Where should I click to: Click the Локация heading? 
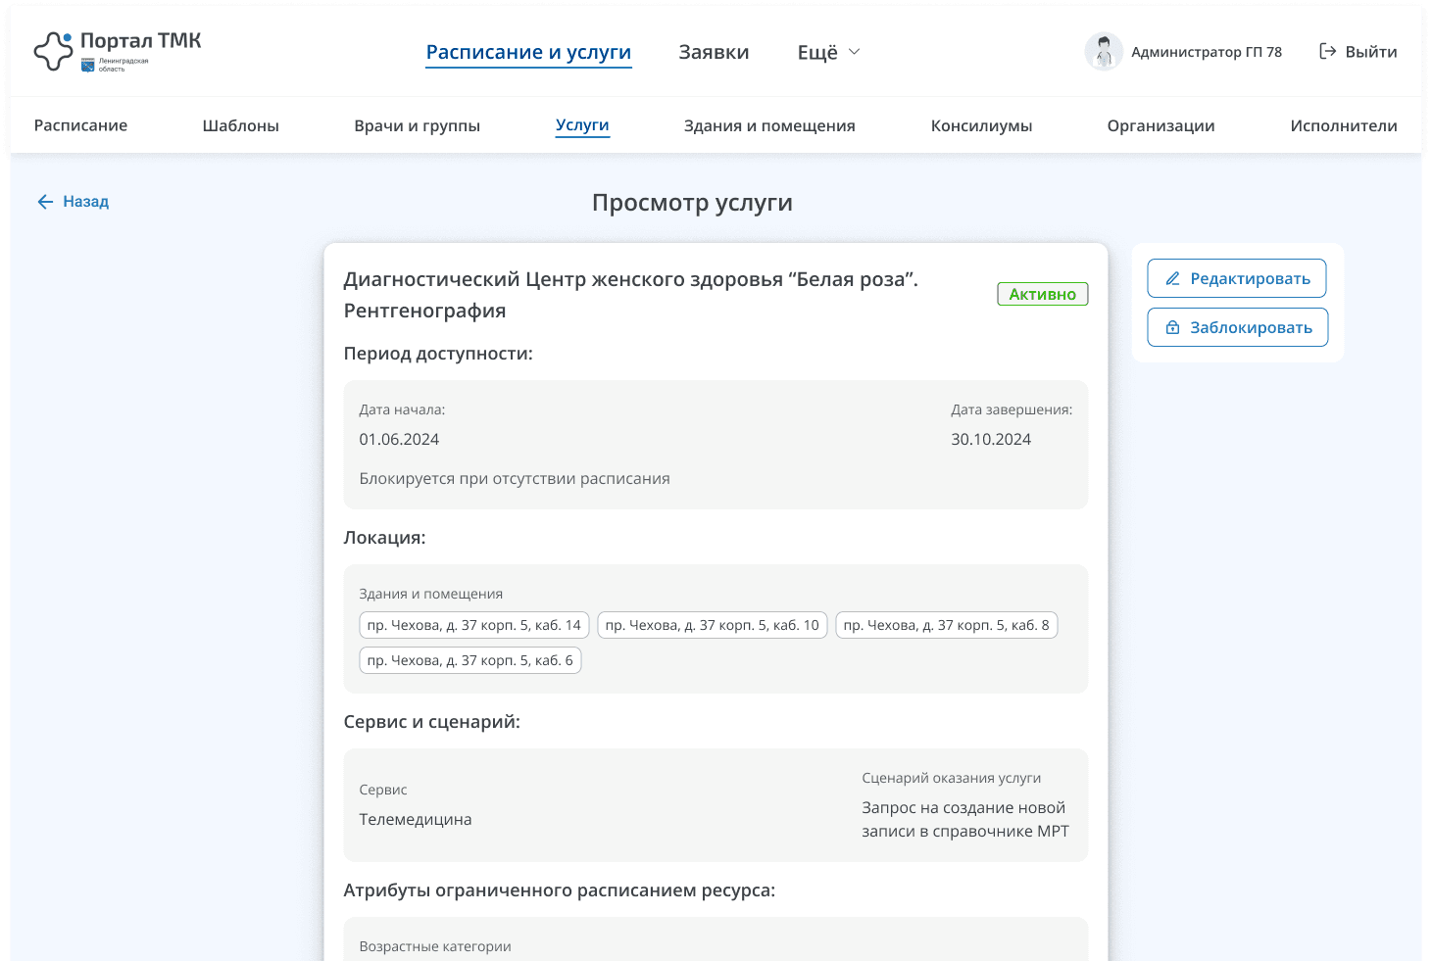(x=384, y=538)
